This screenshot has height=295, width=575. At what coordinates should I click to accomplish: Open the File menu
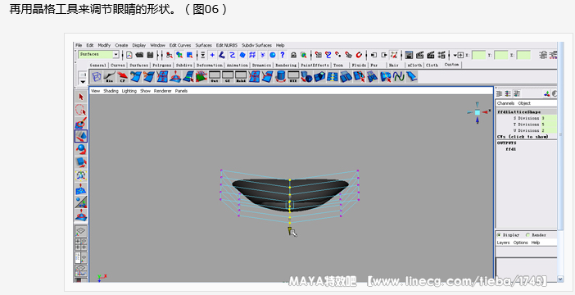(79, 45)
